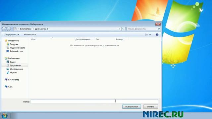Click the Видео library icon
This screenshot has height=119, width=212.
pyautogui.click(x=8, y=62)
